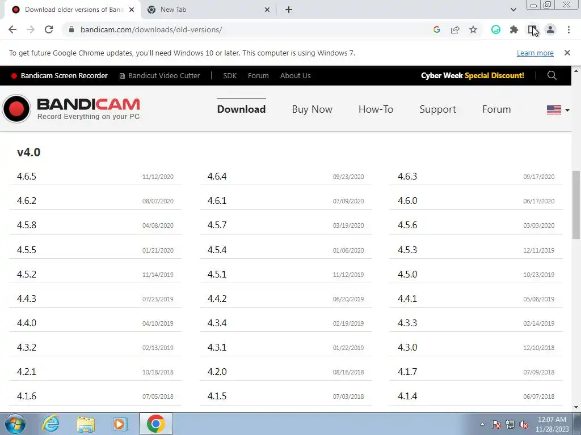Open the Buy Now menu
Screen dimensions: 581x435
[x=312, y=109]
